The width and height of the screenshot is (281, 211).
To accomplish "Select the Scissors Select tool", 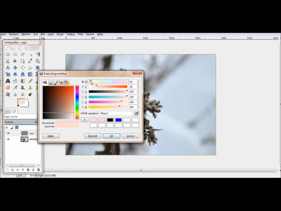I will click(x=8, y=61).
